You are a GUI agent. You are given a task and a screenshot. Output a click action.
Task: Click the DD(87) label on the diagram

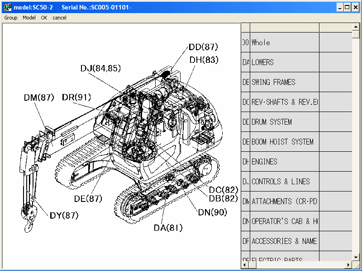(204, 47)
